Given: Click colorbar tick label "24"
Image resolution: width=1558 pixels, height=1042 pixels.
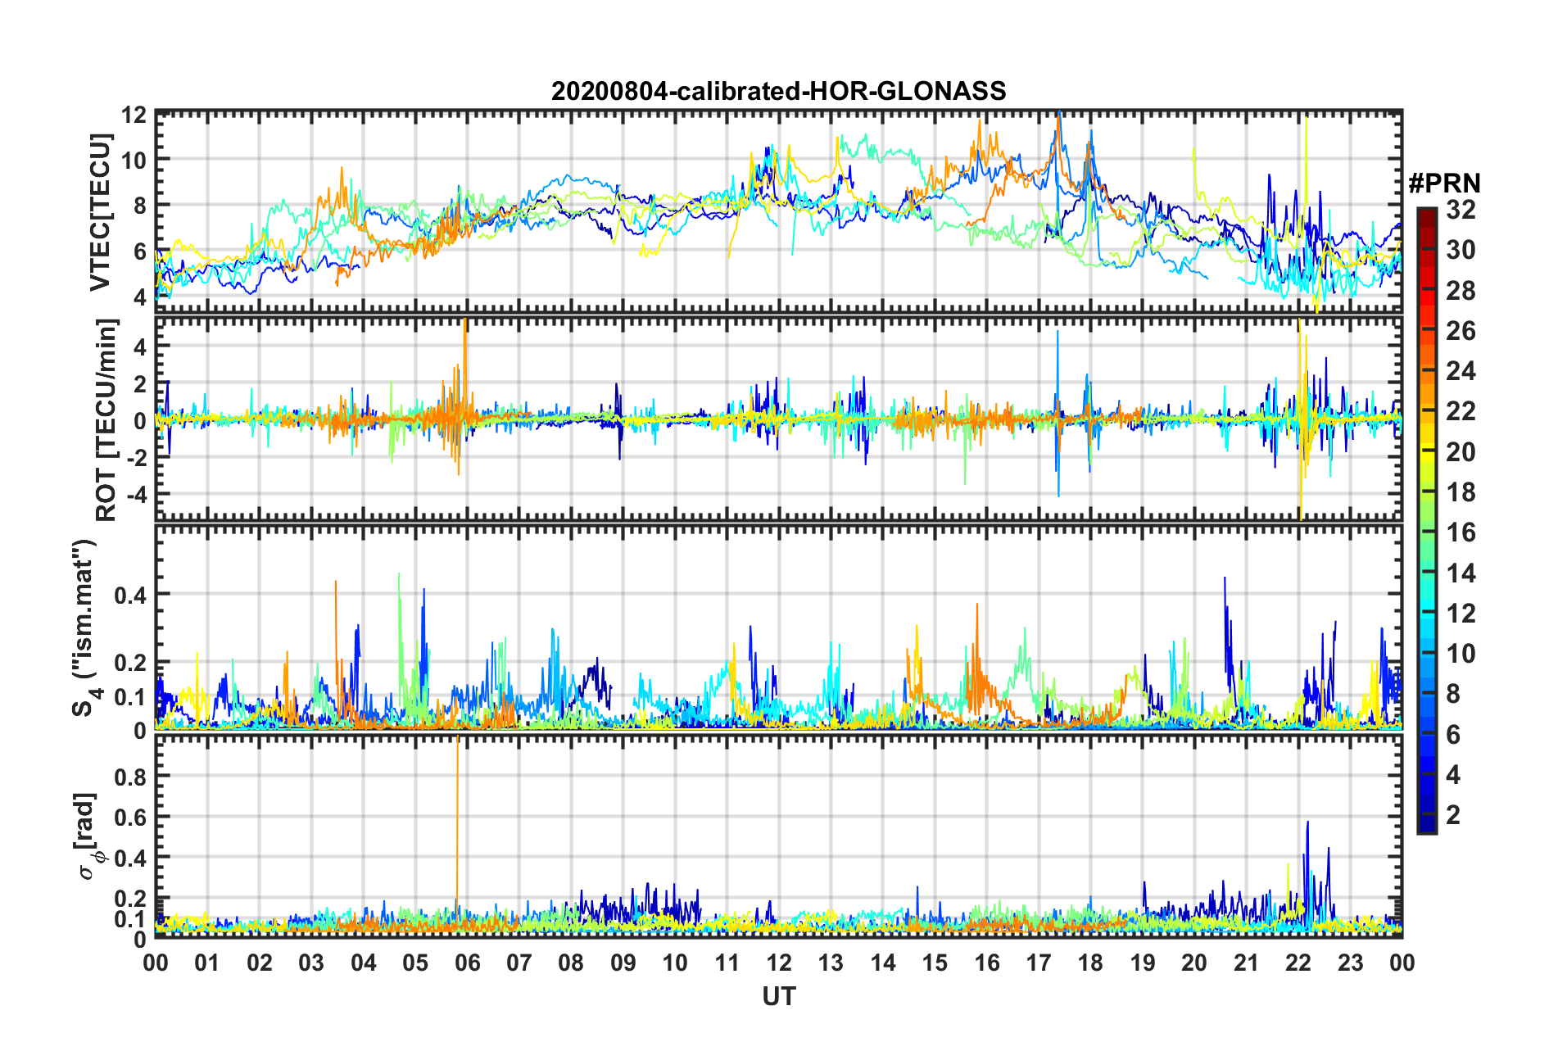Looking at the screenshot, I should (1461, 371).
